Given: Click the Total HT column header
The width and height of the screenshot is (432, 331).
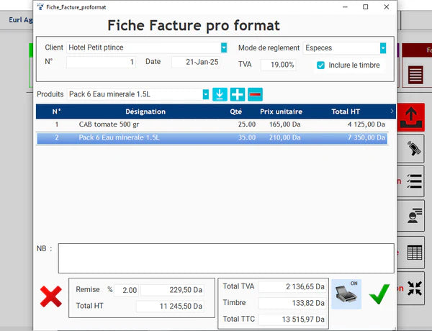Looking at the screenshot, I should (346, 112).
